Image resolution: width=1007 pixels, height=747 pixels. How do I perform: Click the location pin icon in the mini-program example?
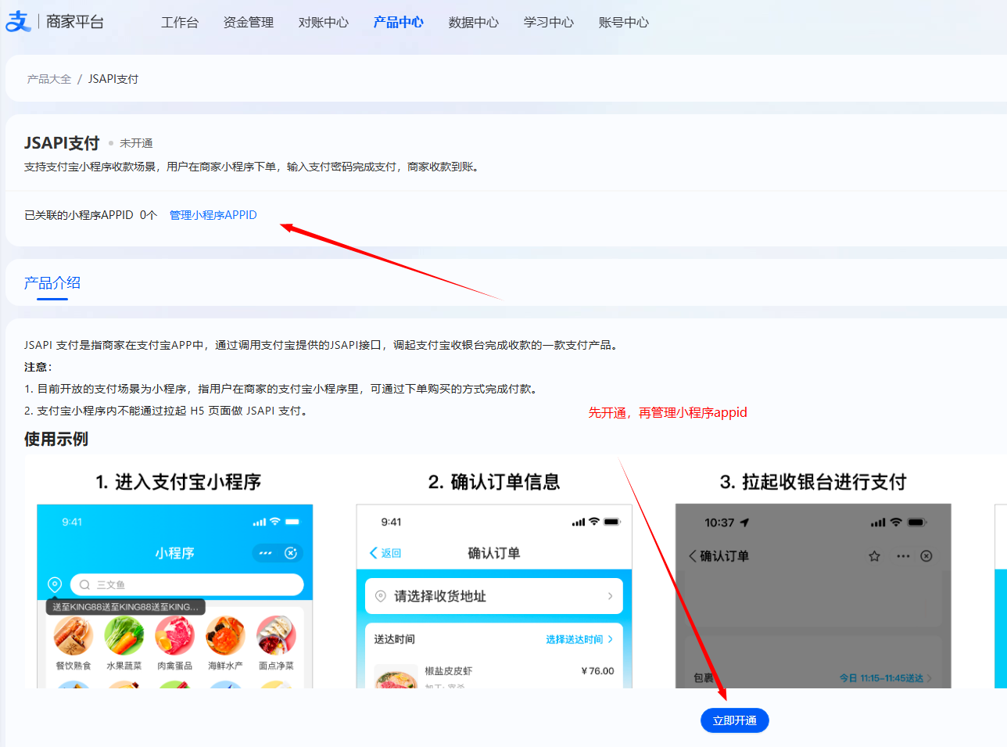(x=55, y=584)
